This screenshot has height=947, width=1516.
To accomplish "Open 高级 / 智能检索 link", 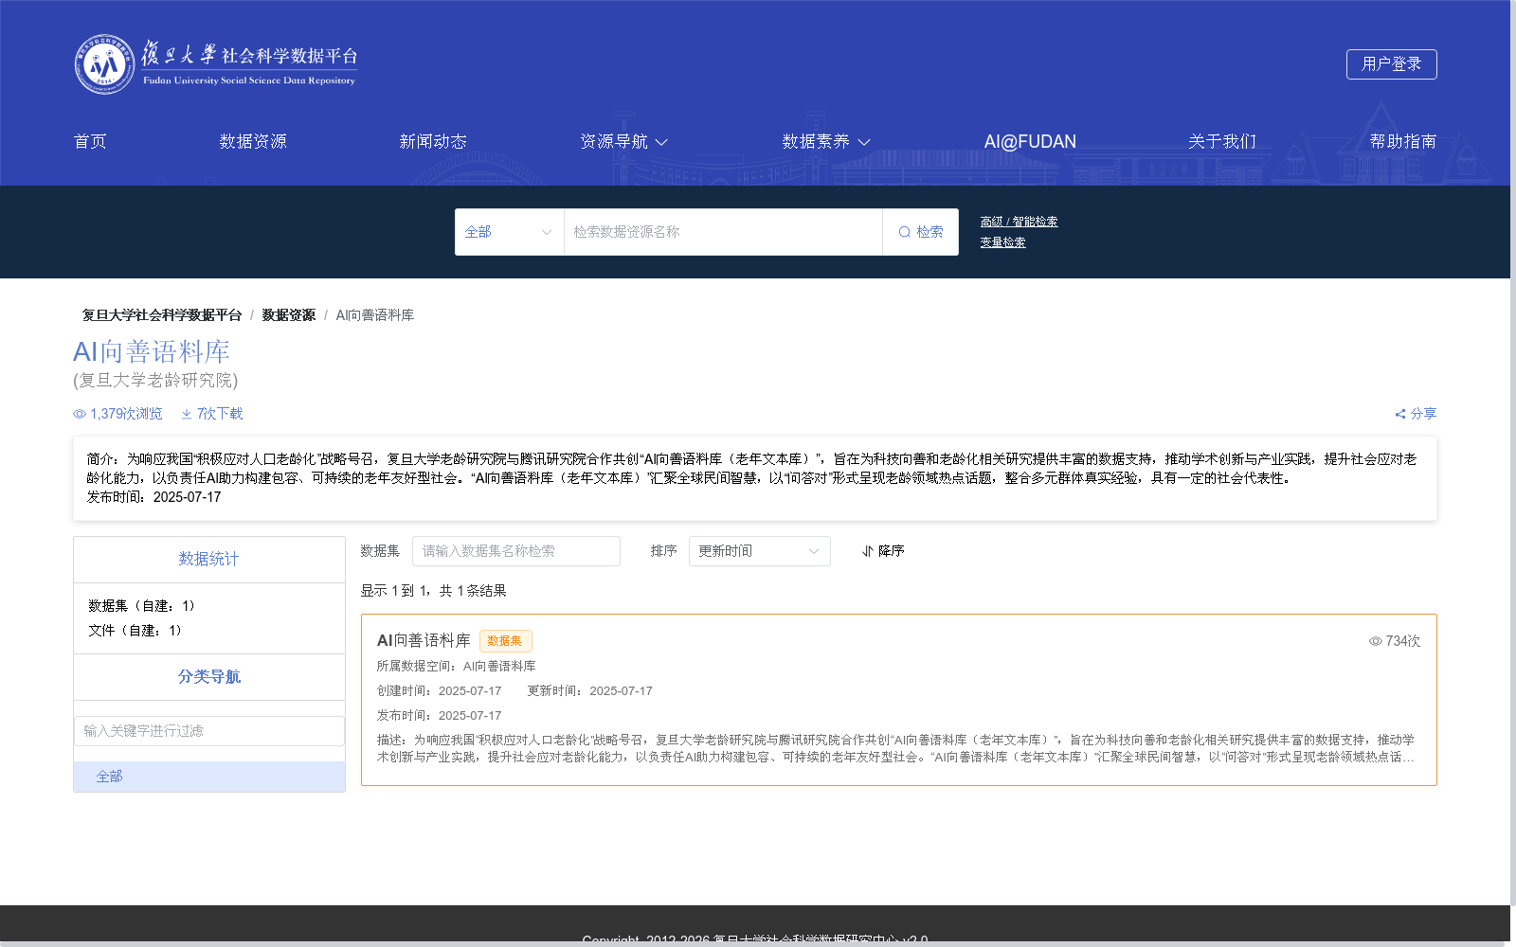I will pos(1019,222).
